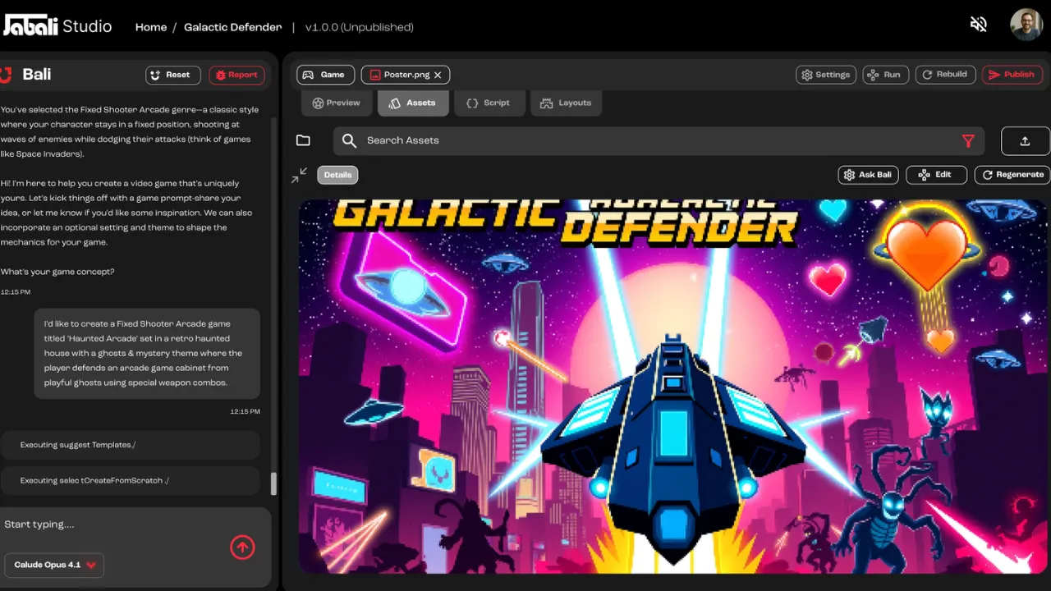Click the Home breadcrumb link
Viewport: 1051px width, 591px height.
click(x=151, y=27)
